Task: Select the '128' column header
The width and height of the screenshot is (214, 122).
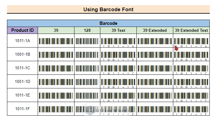Action: (x=87, y=30)
